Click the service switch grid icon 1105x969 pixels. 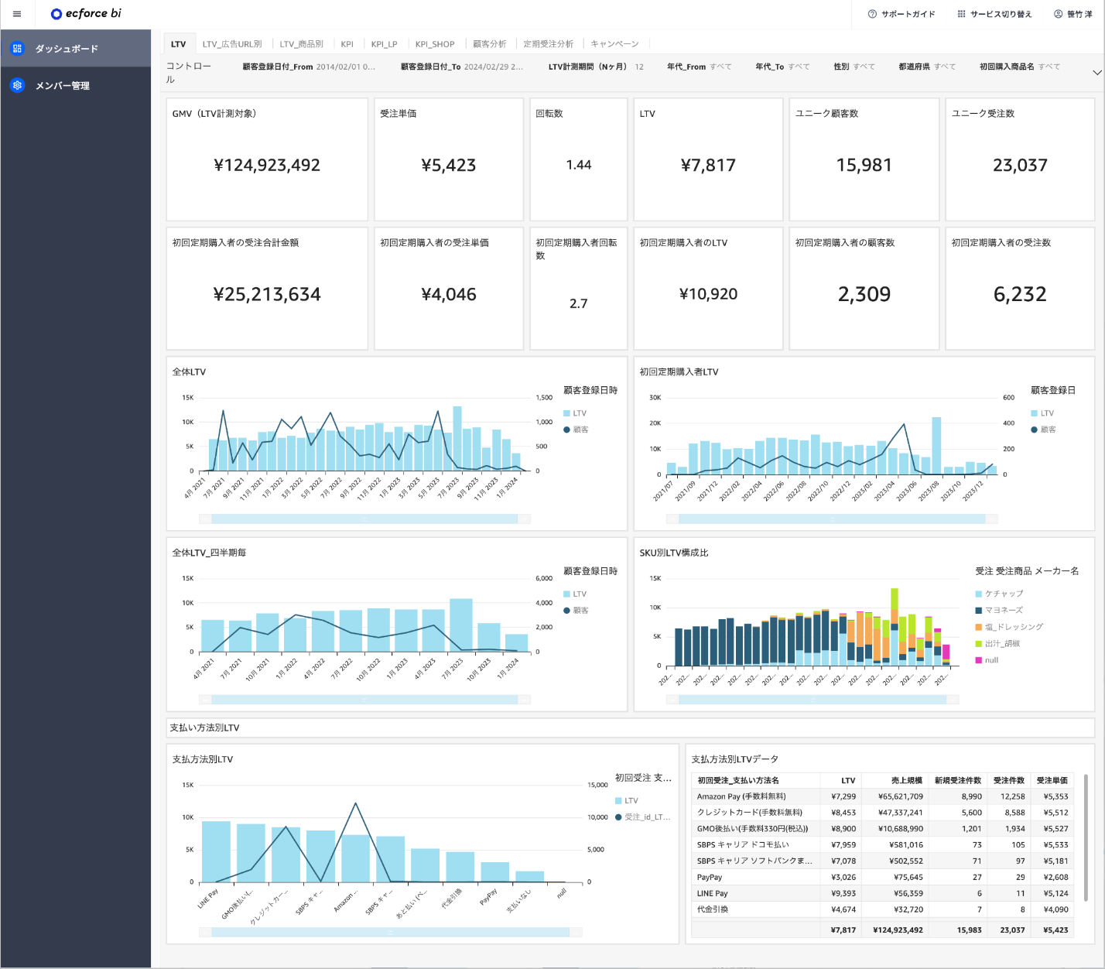[961, 14]
